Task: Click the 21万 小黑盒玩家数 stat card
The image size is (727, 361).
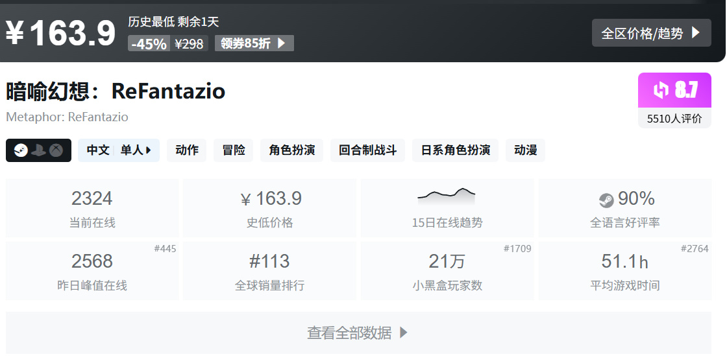Action: coord(447,271)
